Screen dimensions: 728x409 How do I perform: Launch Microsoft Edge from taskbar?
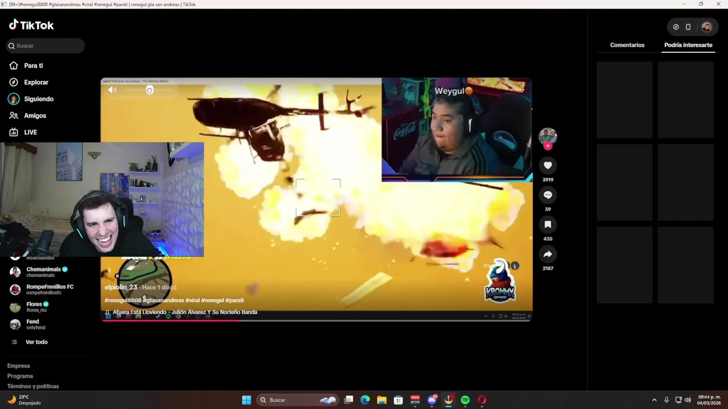click(x=365, y=400)
